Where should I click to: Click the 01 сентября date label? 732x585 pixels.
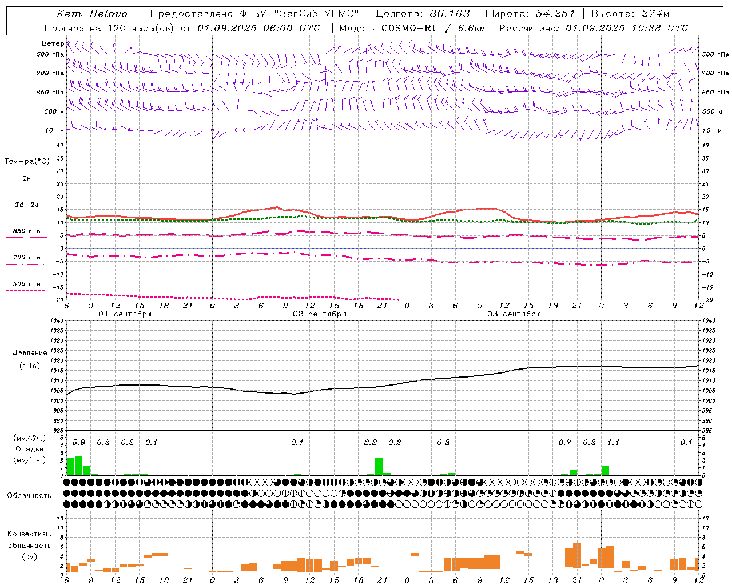point(125,314)
